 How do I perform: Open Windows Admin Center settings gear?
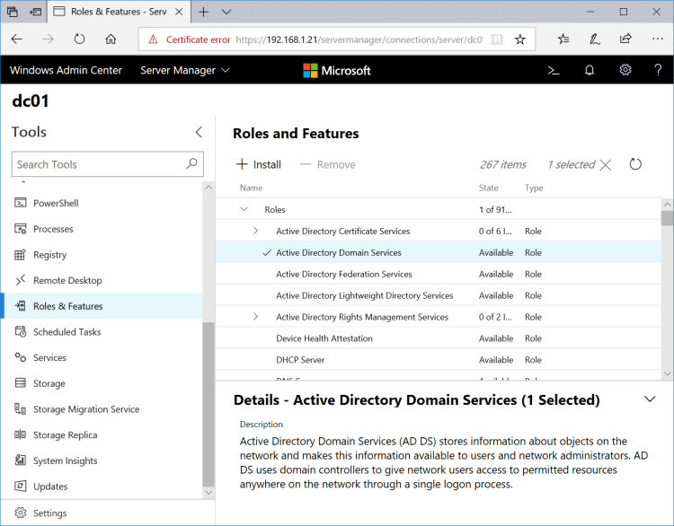coord(625,70)
